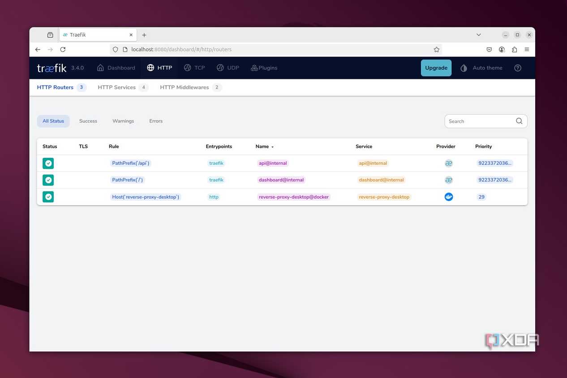Click traefik entrypoint in dashboard@internal row
Screen dimensions: 567x378
click(x=216, y=180)
